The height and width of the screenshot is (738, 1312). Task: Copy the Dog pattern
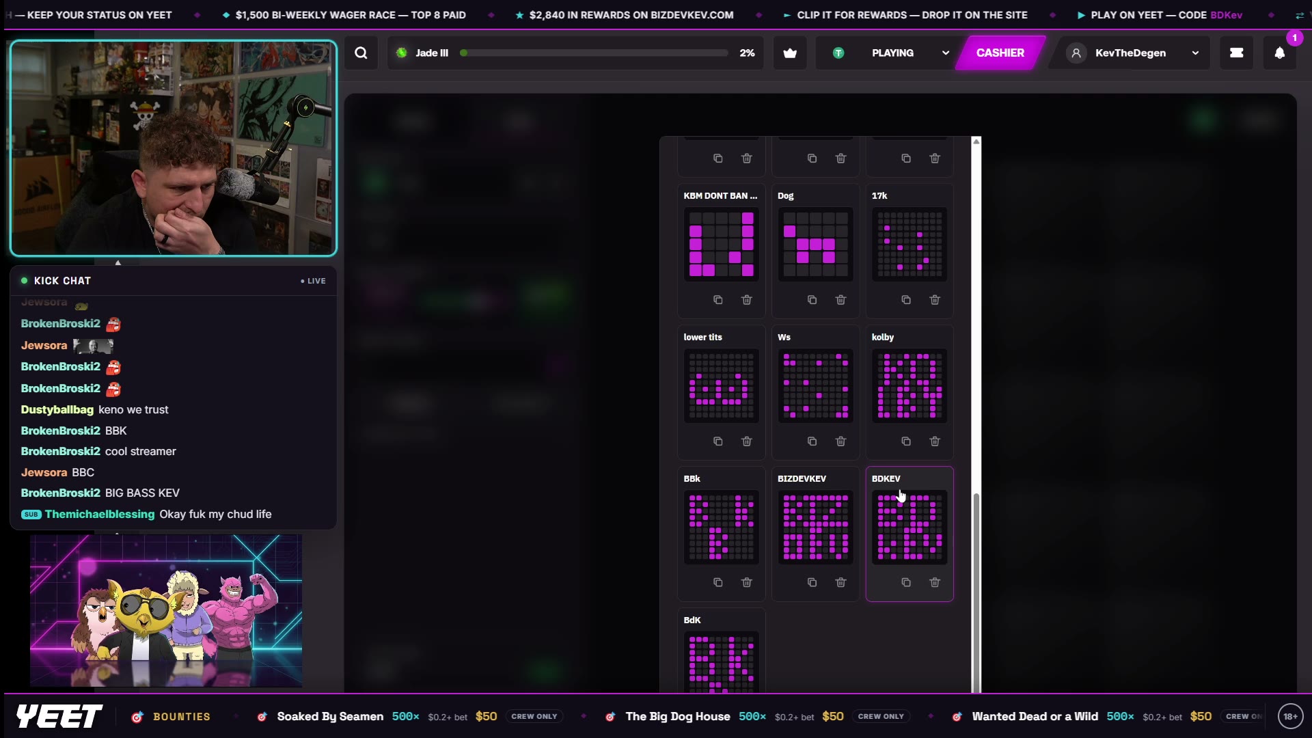pyautogui.click(x=812, y=300)
